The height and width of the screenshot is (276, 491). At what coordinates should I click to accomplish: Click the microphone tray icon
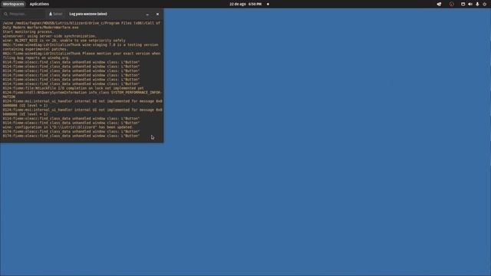(477, 4)
